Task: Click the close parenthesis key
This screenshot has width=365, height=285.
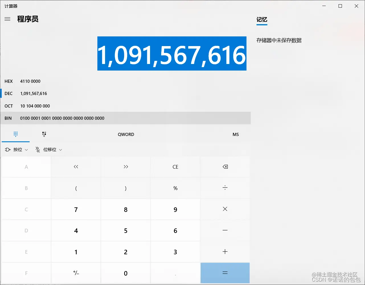Action: tap(126, 188)
